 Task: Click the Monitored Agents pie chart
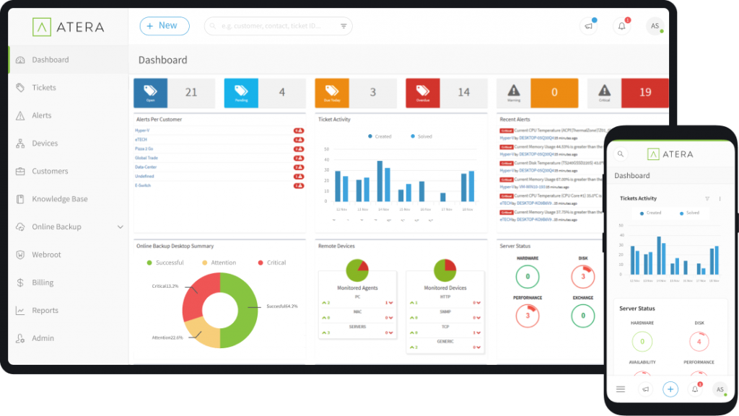357,270
